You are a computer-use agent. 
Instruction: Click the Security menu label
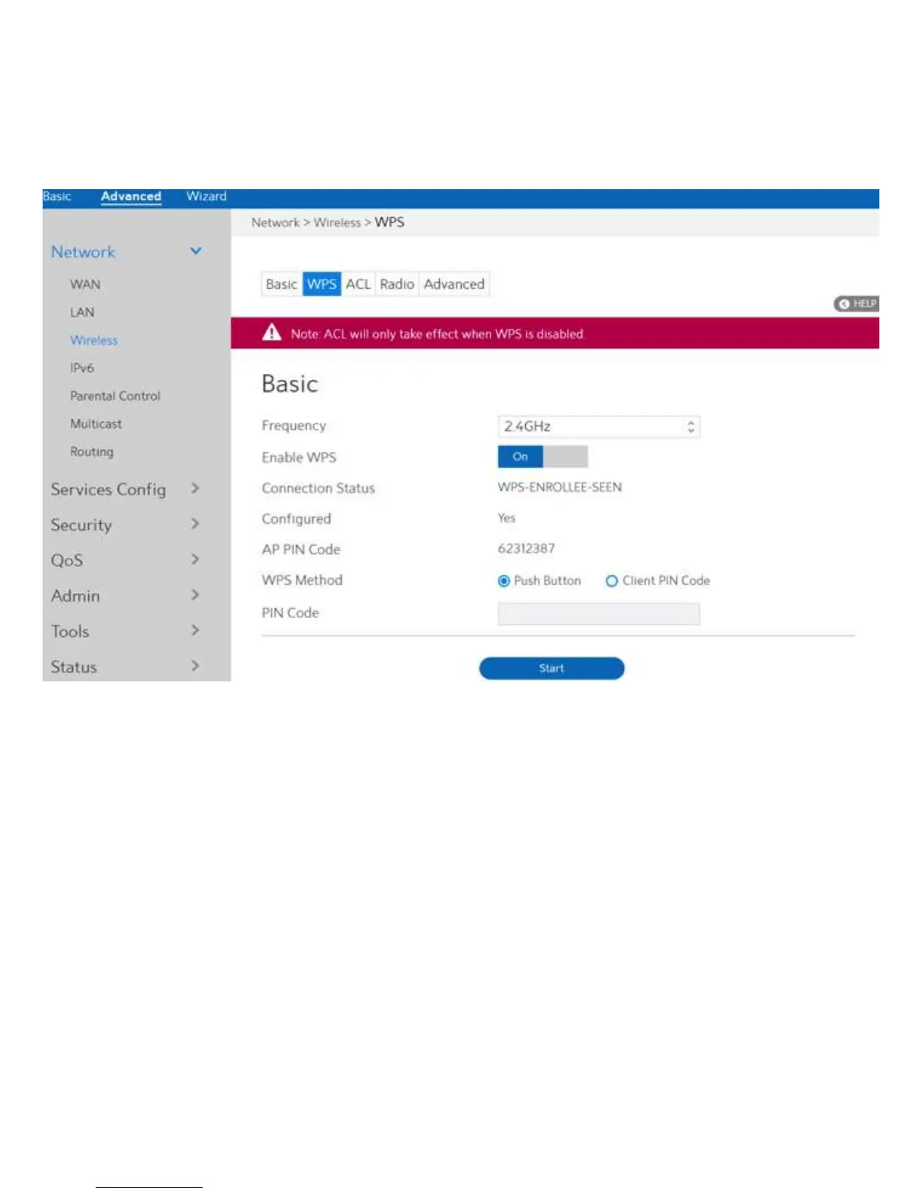[81, 525]
